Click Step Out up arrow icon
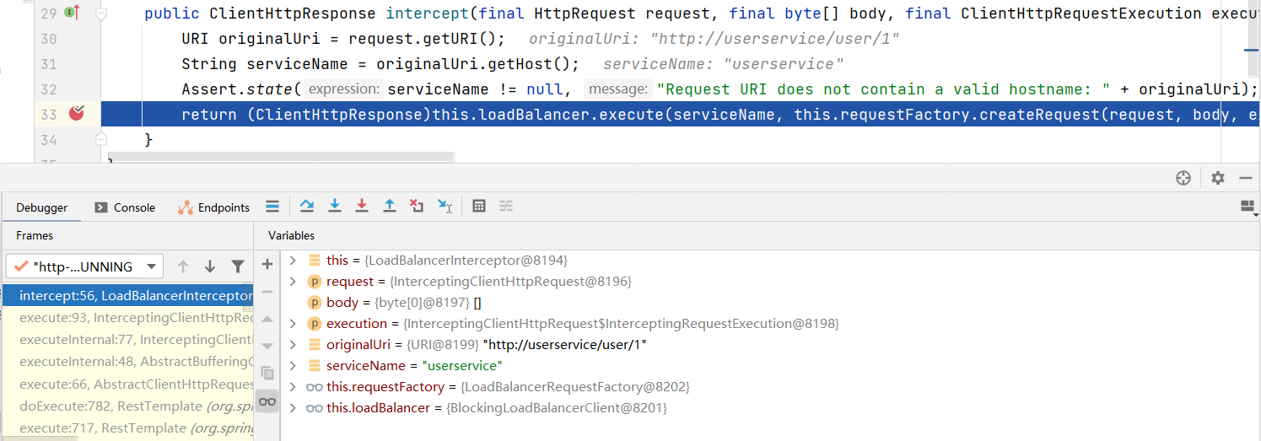The height and width of the screenshot is (441, 1261). pyautogui.click(x=390, y=206)
